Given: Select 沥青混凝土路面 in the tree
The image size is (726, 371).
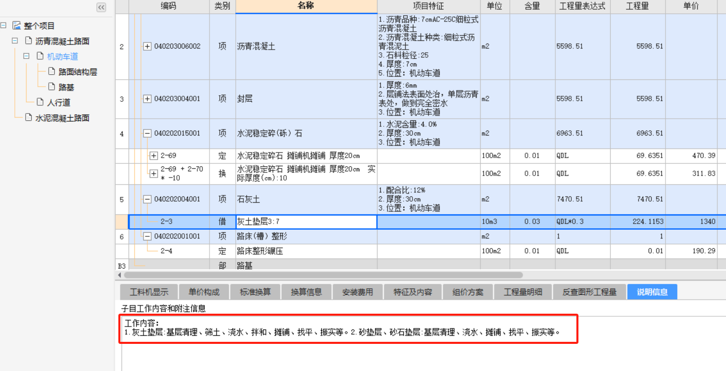Looking at the screenshot, I should click(x=63, y=41).
